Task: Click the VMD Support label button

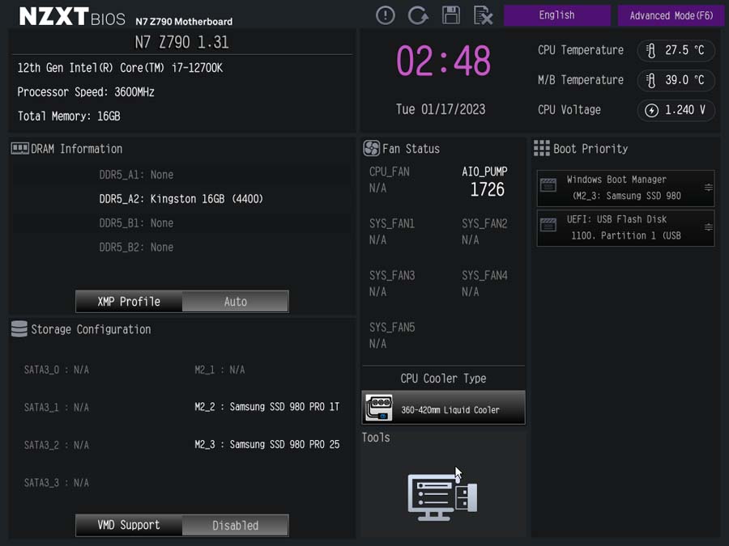Action: point(129,526)
